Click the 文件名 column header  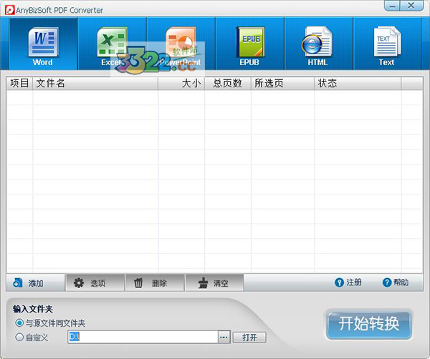[95, 83]
